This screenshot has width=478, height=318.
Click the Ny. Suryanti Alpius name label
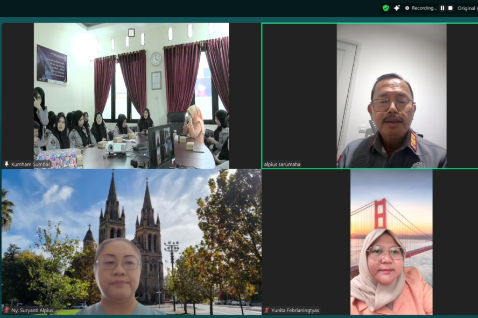[32, 310]
